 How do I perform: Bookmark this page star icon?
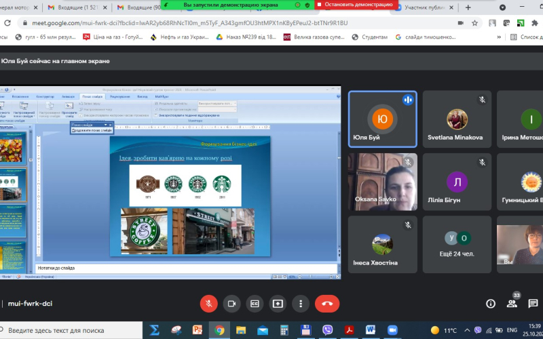tap(474, 23)
